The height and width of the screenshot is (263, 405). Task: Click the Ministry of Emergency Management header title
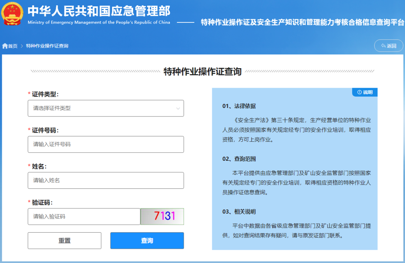(98, 12)
